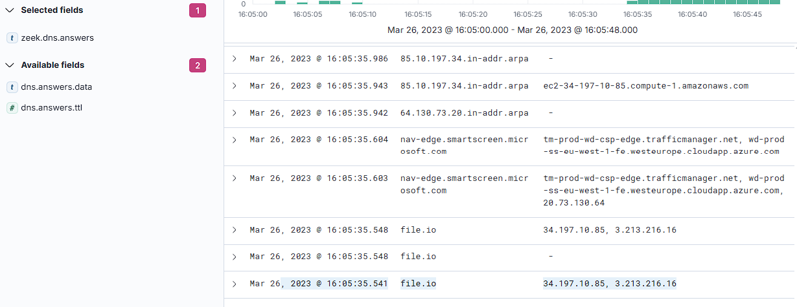Image resolution: width=797 pixels, height=307 pixels.
Task: Click 85.10.197.34.in-addr.arpa in 16:05:35.986 row
Action: coord(465,59)
